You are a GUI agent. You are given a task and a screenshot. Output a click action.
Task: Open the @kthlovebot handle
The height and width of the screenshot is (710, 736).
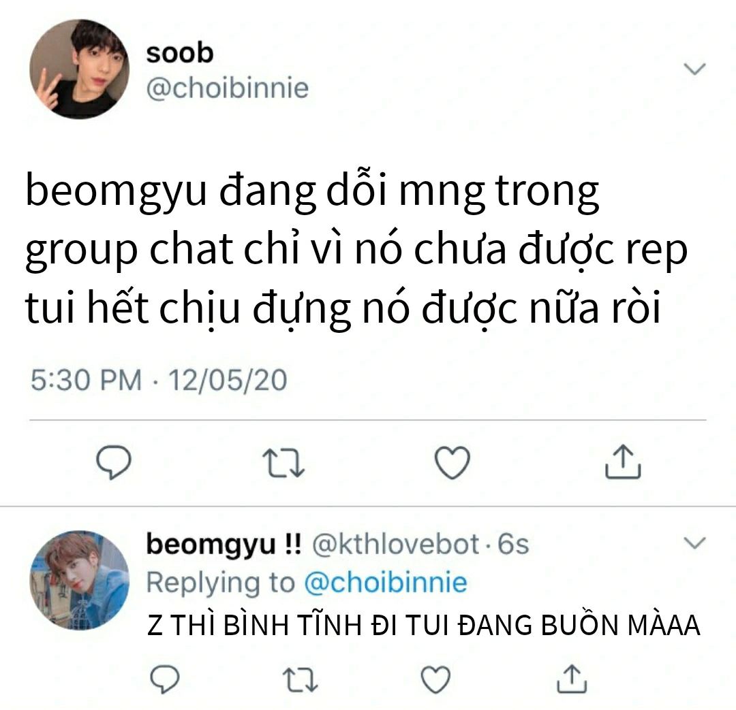click(x=396, y=544)
